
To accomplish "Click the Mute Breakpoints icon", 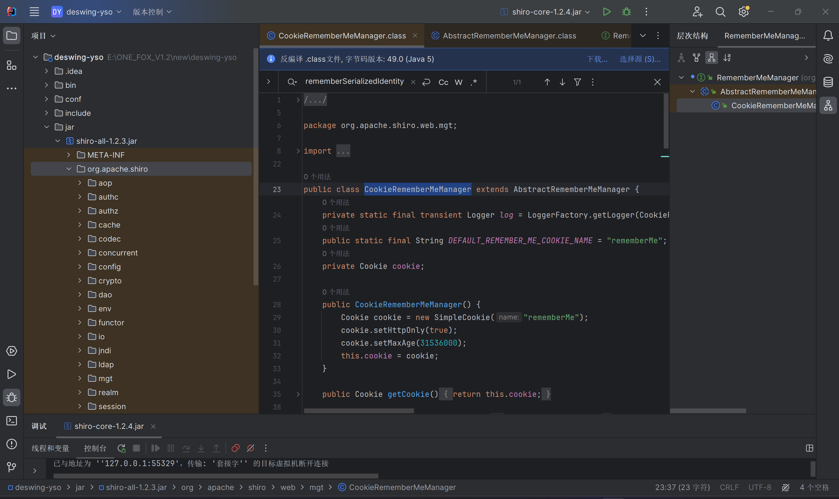I will pos(251,448).
